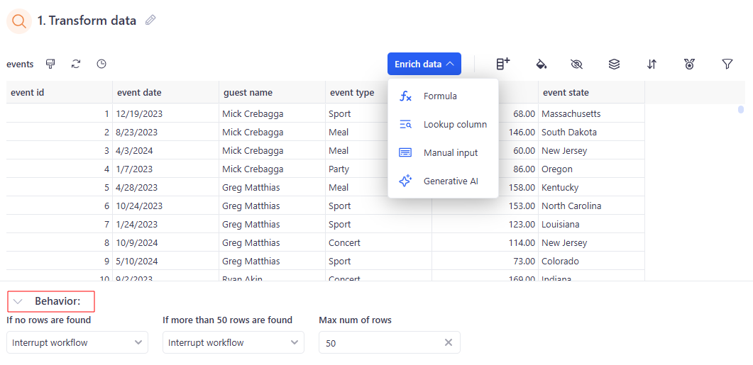Click the event date column header

(165, 93)
